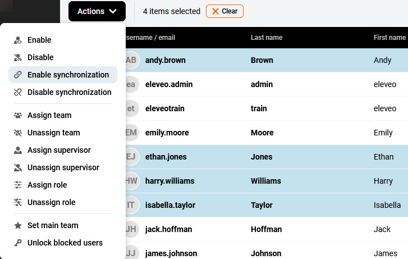
Task: Collapse the Actions dropdown button
Action: [97, 11]
